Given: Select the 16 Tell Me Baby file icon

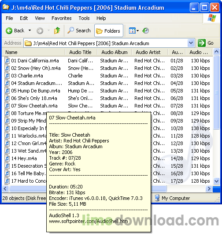Looking at the screenshot, I should pyautogui.click(x=7, y=173).
